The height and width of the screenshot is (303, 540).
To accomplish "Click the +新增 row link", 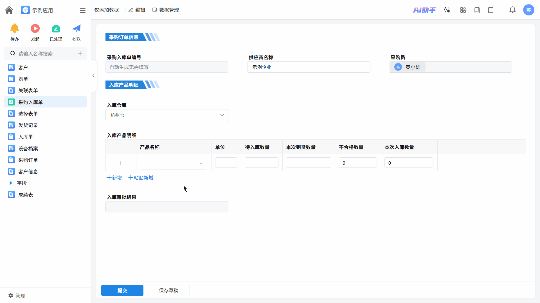I will point(114,178).
